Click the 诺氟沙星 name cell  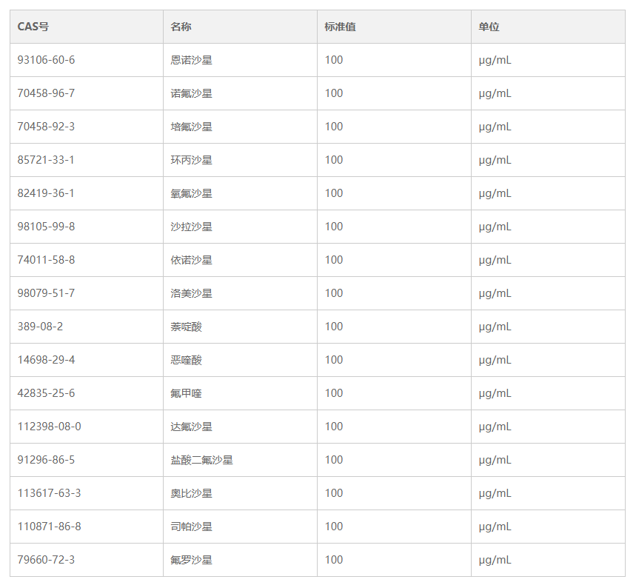(x=191, y=93)
